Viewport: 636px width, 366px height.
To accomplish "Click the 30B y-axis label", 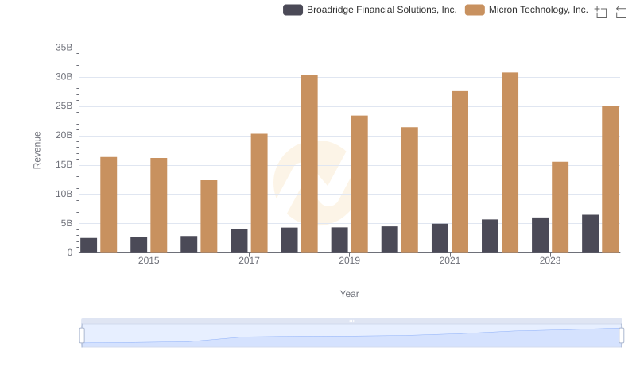I will (64, 77).
